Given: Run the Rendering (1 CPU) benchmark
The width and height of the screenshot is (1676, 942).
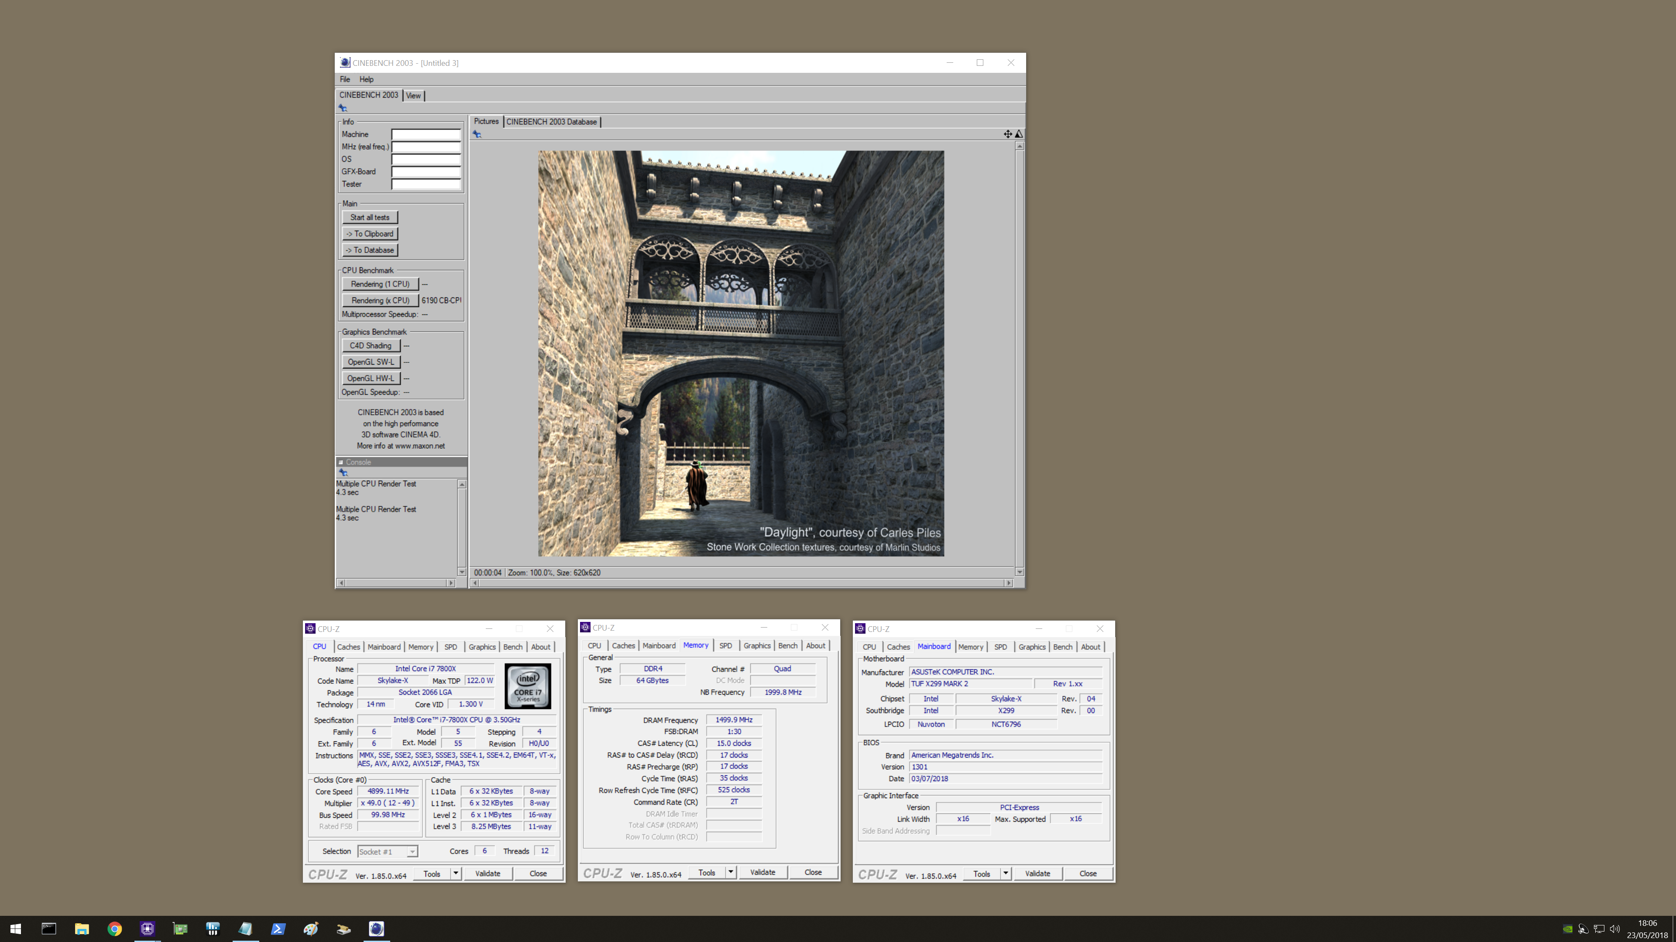Looking at the screenshot, I should point(380,284).
